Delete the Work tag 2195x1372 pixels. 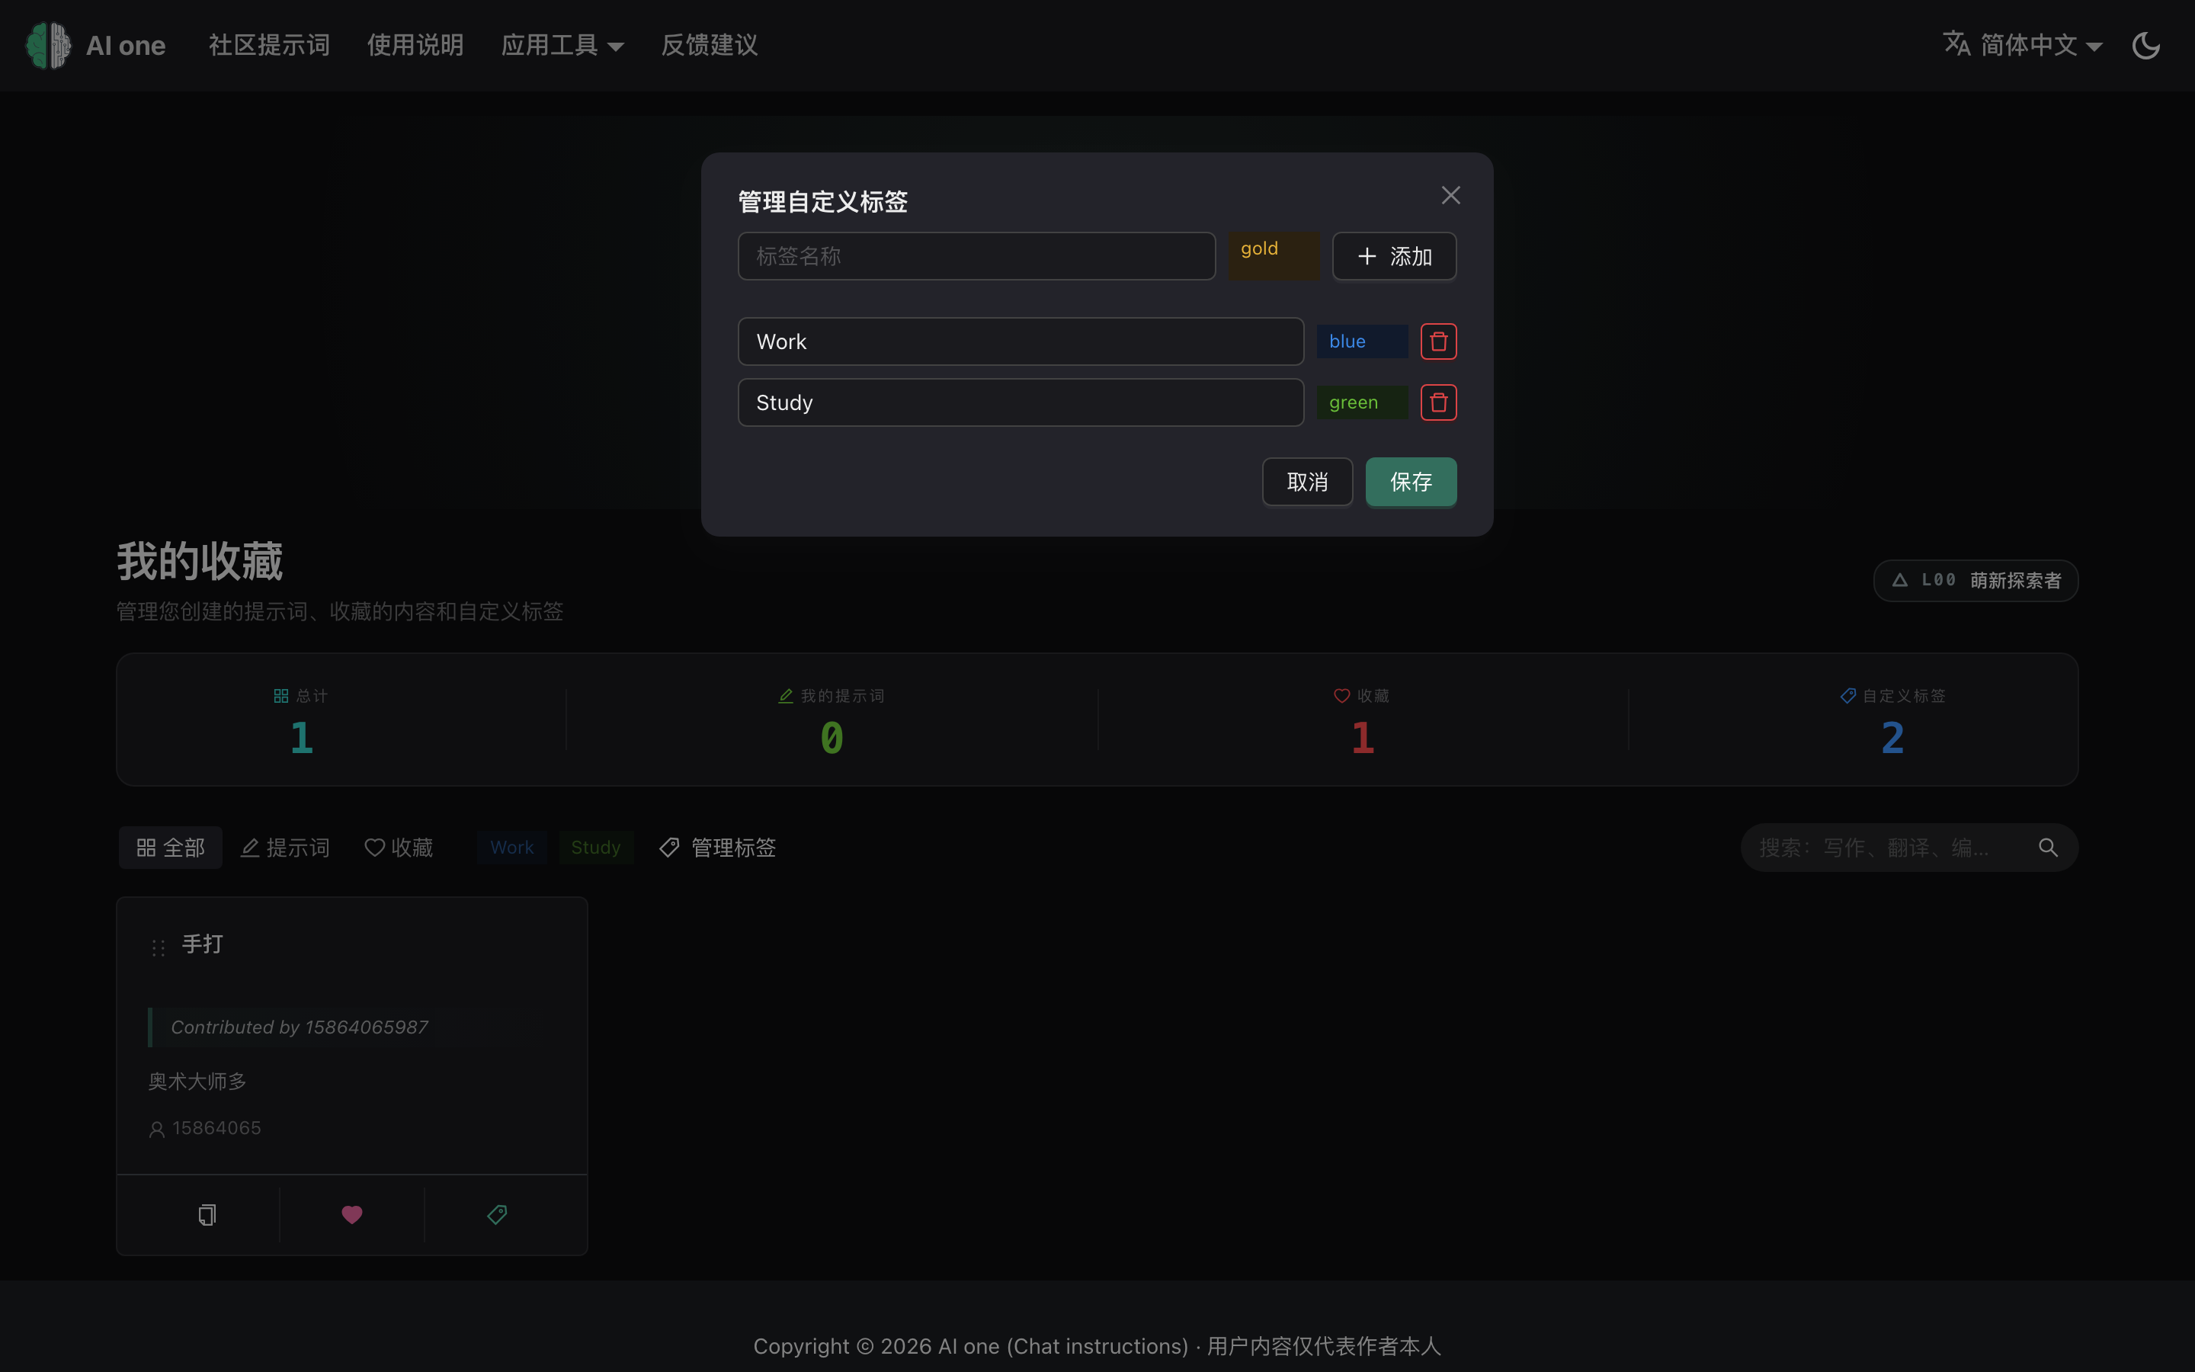point(1438,341)
